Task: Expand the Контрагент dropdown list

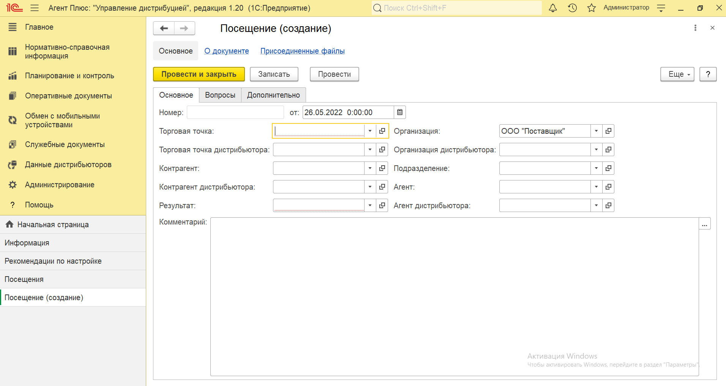Action: (x=370, y=168)
